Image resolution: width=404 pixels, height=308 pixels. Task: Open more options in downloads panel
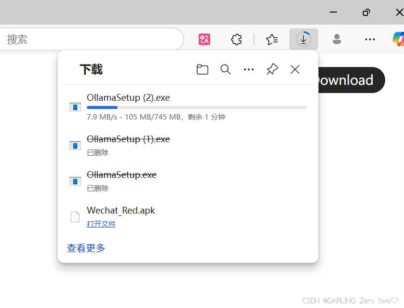[249, 69]
